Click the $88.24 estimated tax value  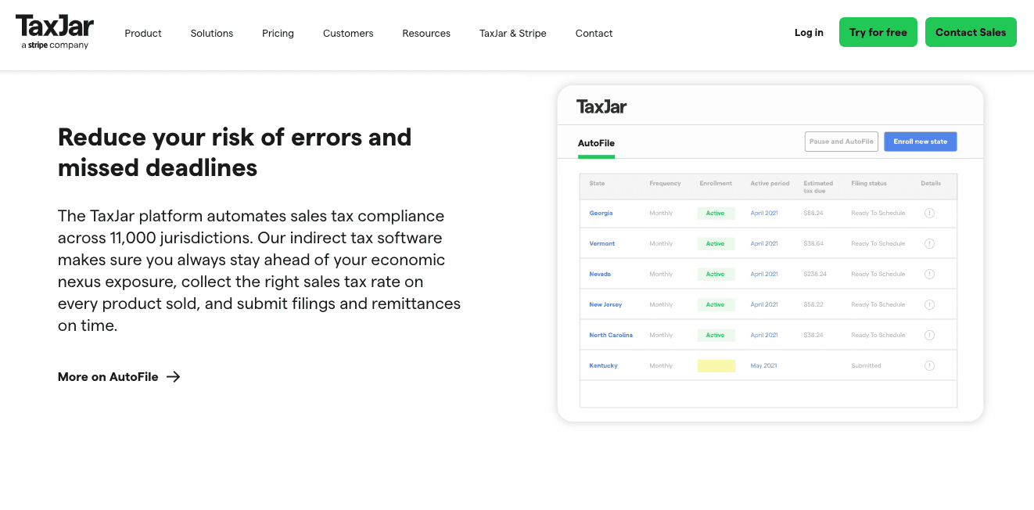click(x=813, y=213)
